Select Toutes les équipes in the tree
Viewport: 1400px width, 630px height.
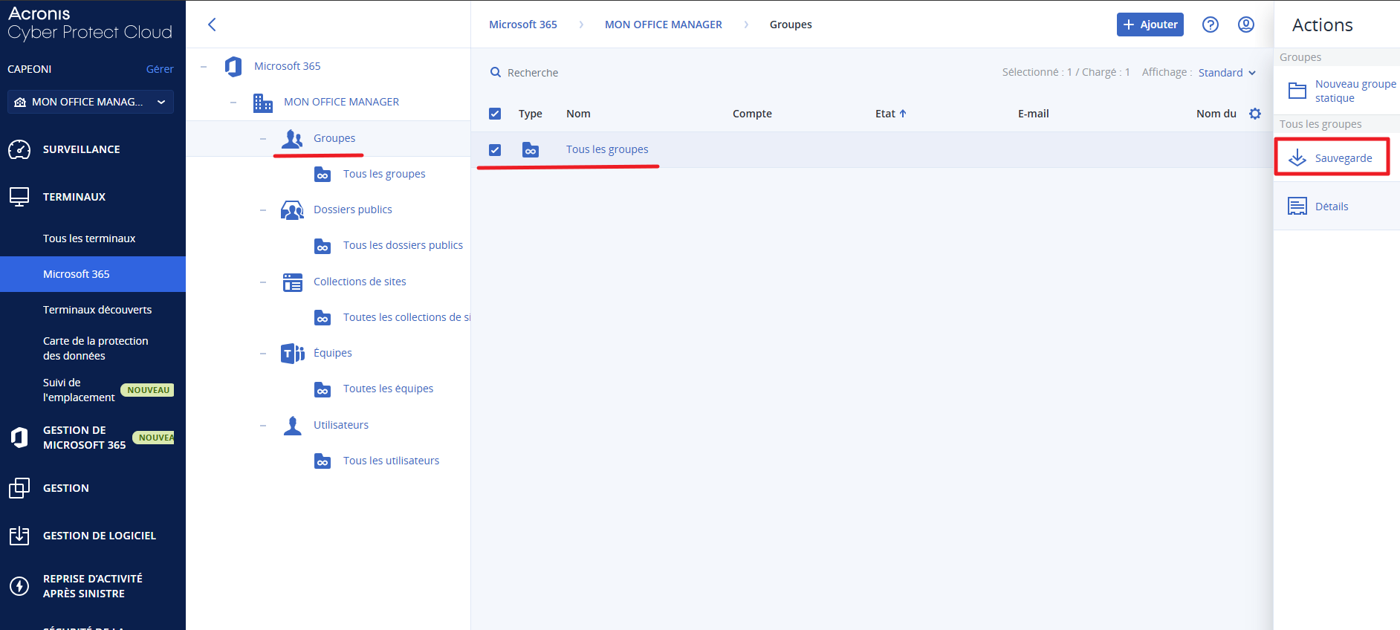(388, 389)
